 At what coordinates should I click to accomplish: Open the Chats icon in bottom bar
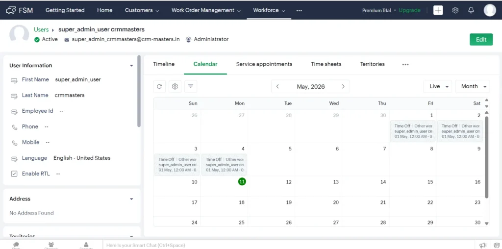tap(16, 245)
